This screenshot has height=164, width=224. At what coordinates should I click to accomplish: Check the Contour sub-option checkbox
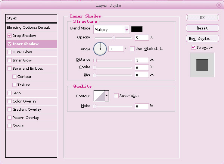pyautogui.click(x=14, y=76)
